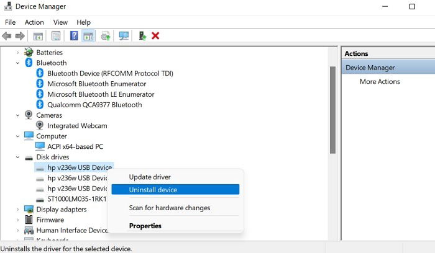The width and height of the screenshot is (435, 253).
Task: Expand the Batteries category
Action: (18, 53)
